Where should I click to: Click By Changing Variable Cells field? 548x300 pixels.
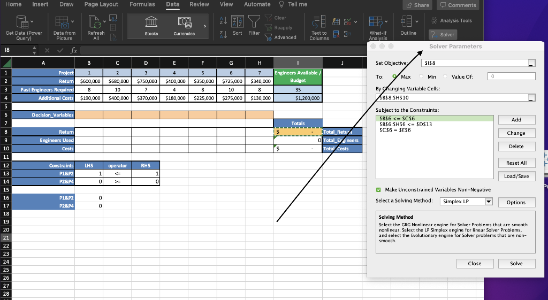click(x=452, y=98)
